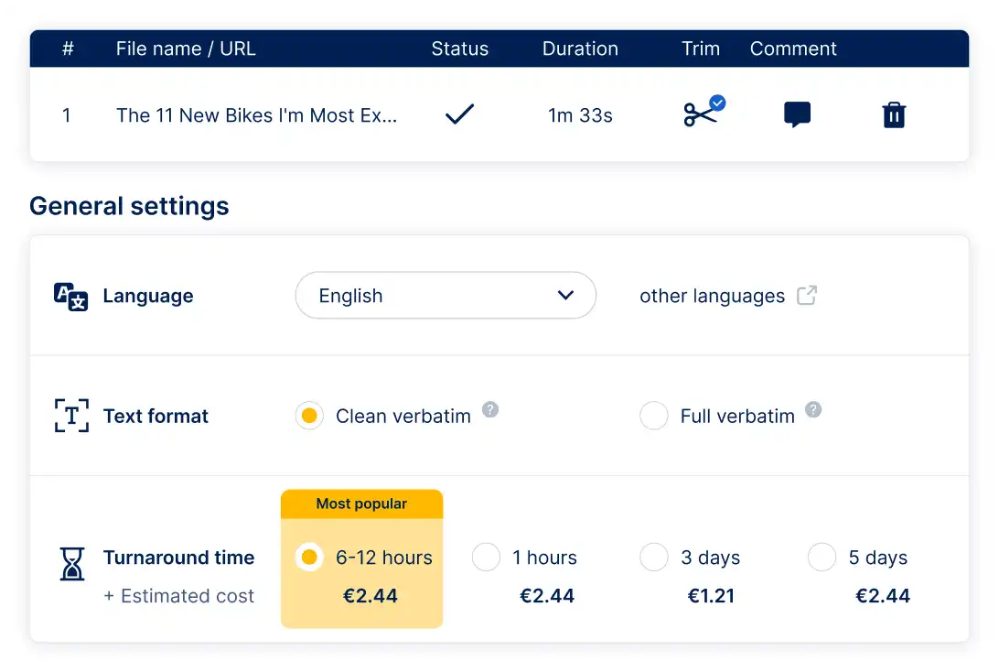Screen dimensions: 999x672
Task: Click the Most popular highlighted badge
Action: [361, 504]
